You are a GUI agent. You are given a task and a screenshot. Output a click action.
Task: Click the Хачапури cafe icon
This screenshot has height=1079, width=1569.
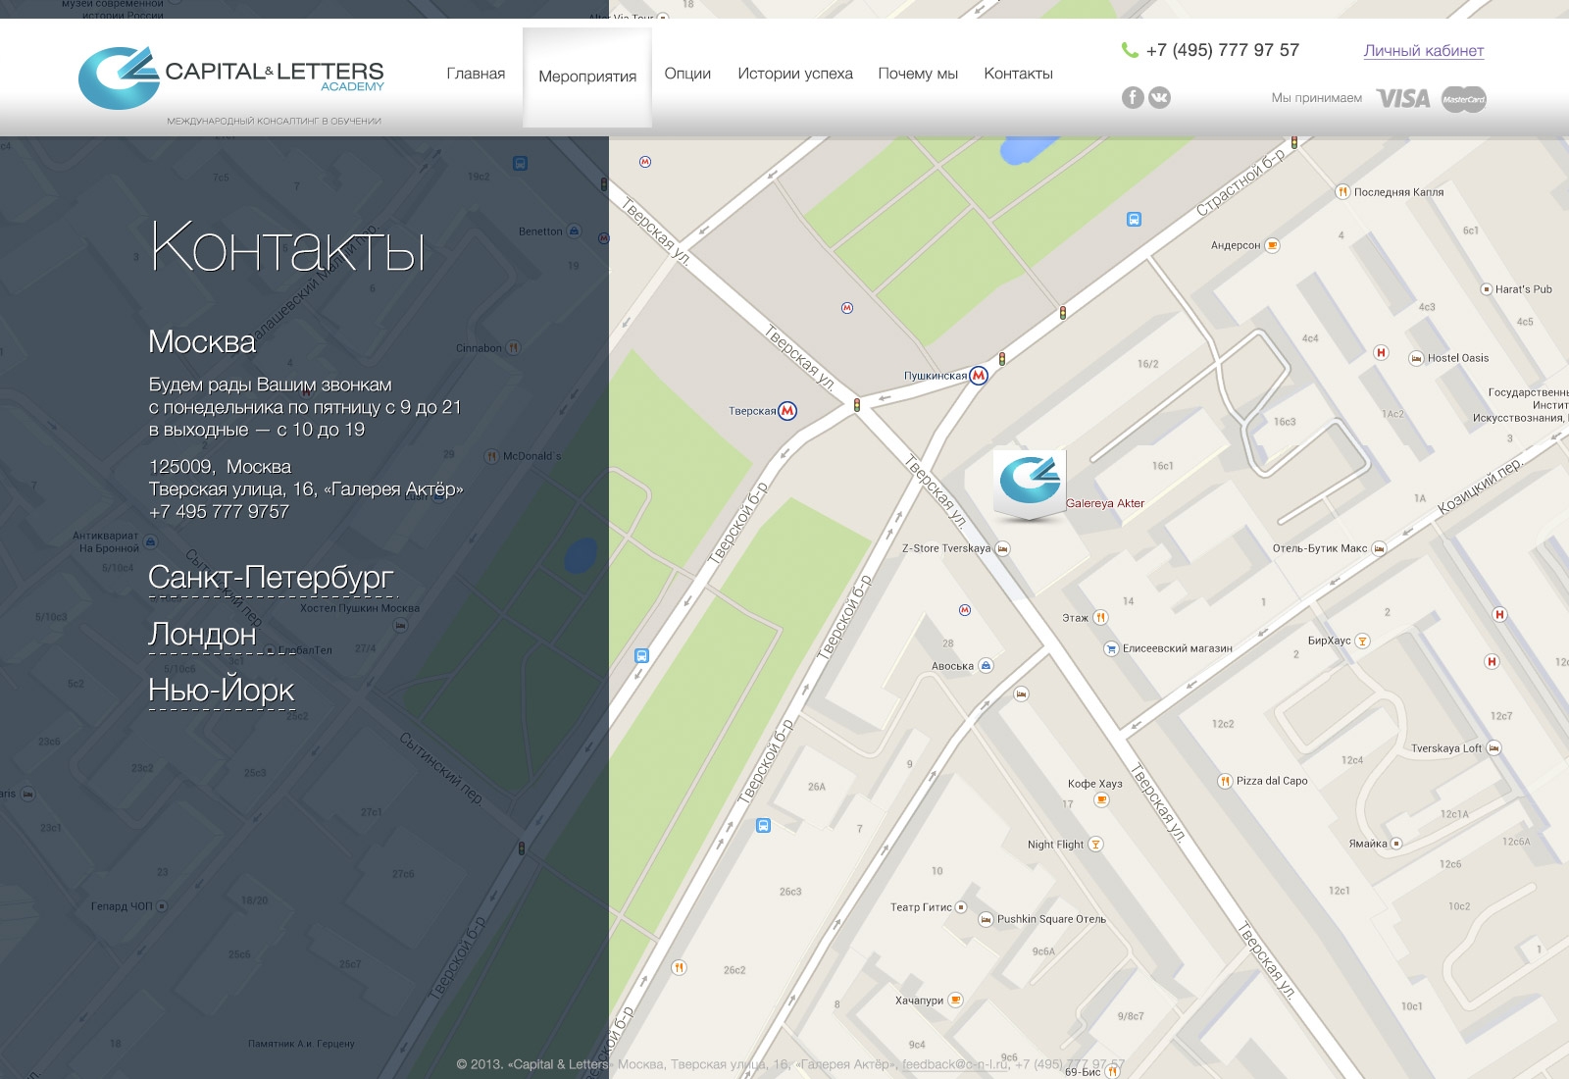coord(955,1001)
